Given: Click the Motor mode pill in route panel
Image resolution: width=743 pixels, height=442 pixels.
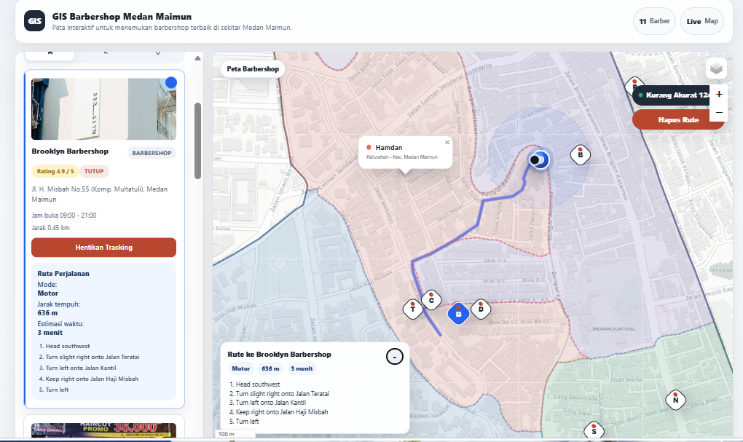Looking at the screenshot, I should point(240,368).
